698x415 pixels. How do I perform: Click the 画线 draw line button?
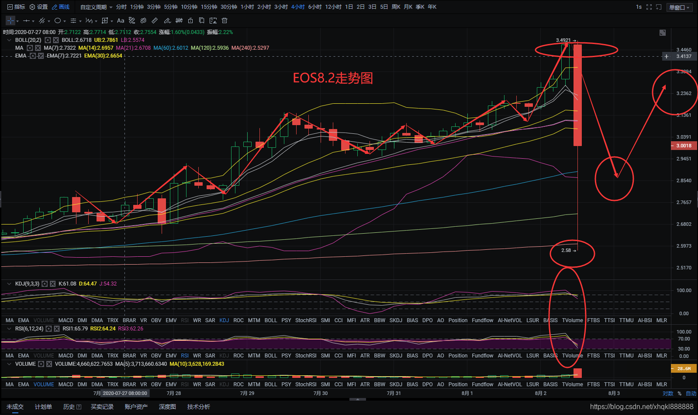[61, 7]
